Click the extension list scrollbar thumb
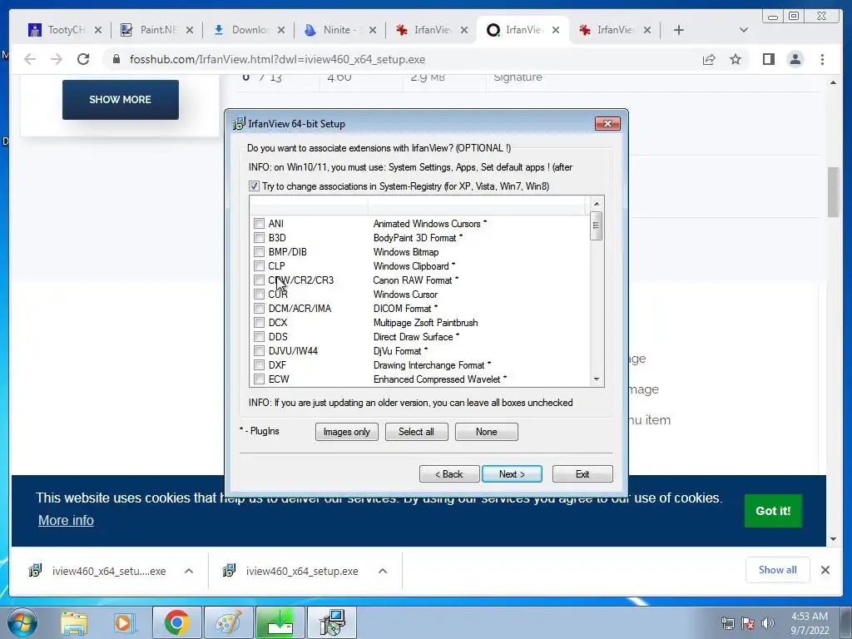Viewport: 852px width, 639px height. pyautogui.click(x=597, y=225)
